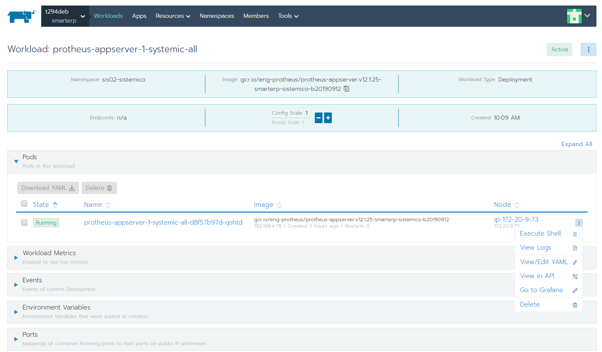This screenshot has height=352, width=602.
Task: Click the Deployment workload type value
Action: coord(515,79)
